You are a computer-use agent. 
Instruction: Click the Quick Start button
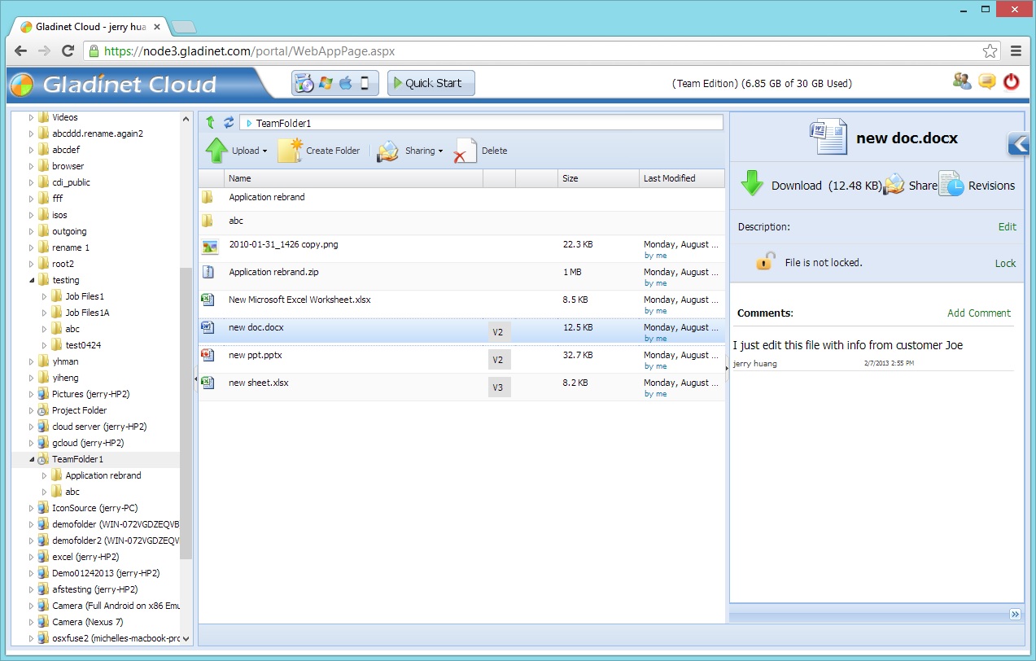[431, 83]
